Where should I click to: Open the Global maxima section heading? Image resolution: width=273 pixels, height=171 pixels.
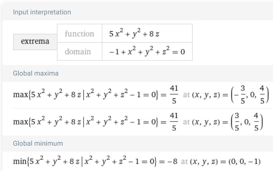tap(35, 73)
